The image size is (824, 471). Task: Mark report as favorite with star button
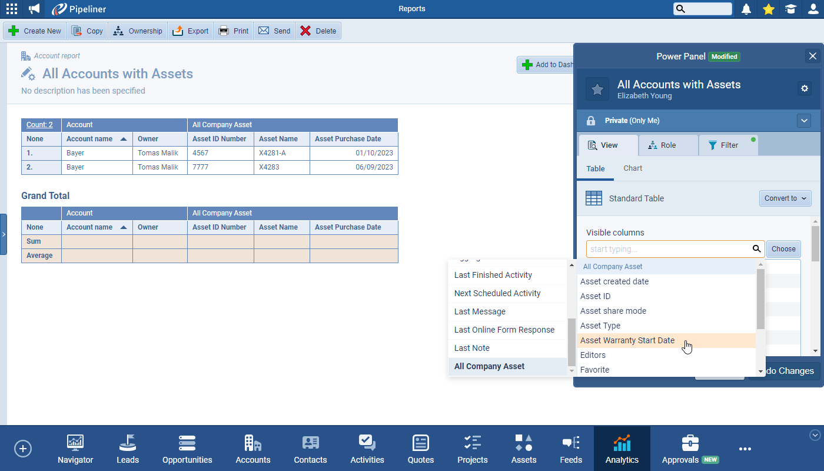[x=597, y=89]
